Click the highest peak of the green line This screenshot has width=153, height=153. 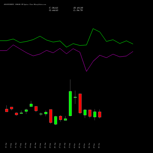pyautogui.click(x=93, y=29)
